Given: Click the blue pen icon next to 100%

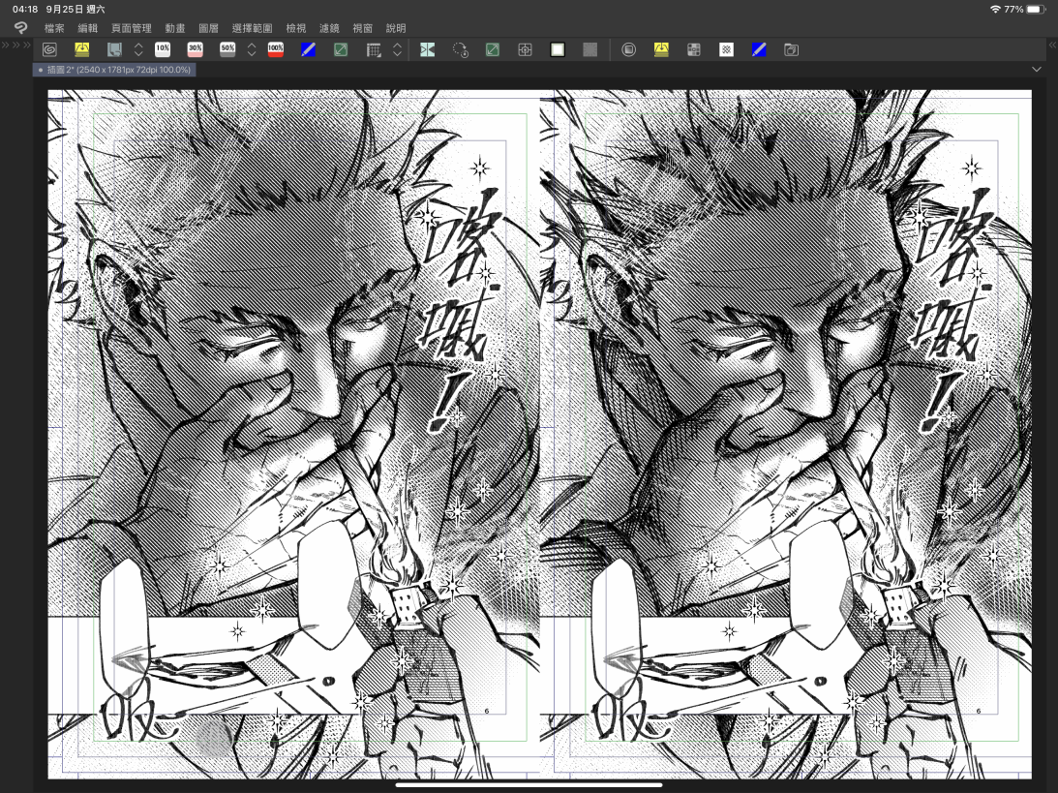Looking at the screenshot, I should [308, 50].
